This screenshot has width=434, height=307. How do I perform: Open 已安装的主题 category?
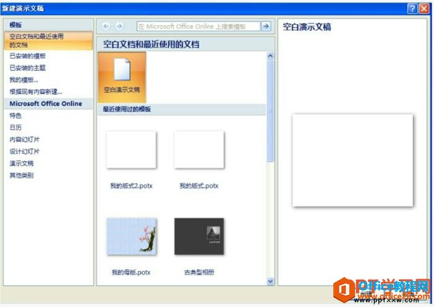coord(28,68)
